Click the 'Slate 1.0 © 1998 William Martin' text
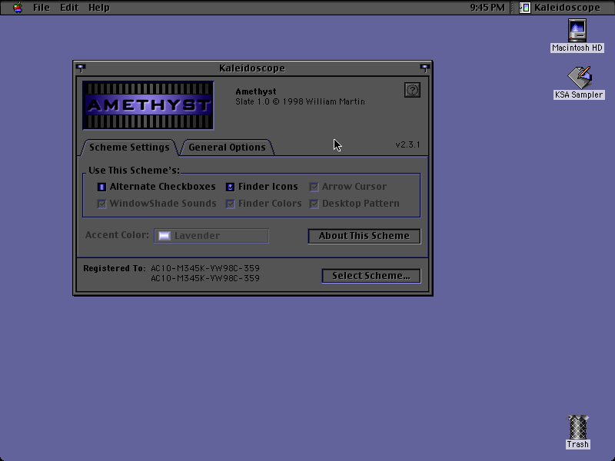 click(300, 101)
